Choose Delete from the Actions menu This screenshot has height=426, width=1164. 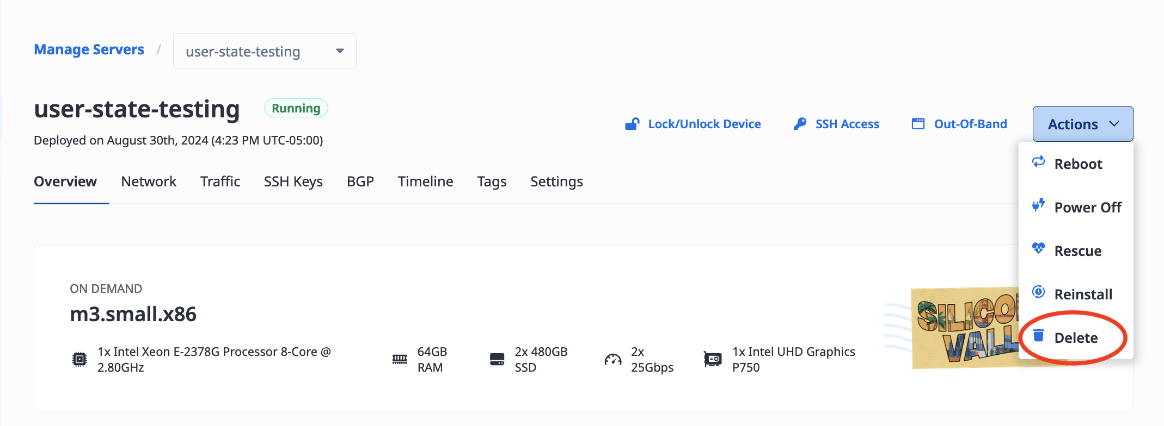pos(1076,338)
